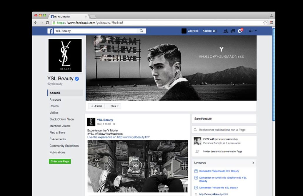Click the browser address bar URL
Viewport: 303px width, 196px height.
[x=90, y=23]
